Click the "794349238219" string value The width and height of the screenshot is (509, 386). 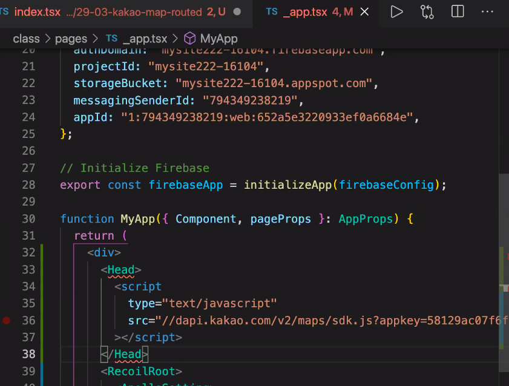(x=250, y=100)
